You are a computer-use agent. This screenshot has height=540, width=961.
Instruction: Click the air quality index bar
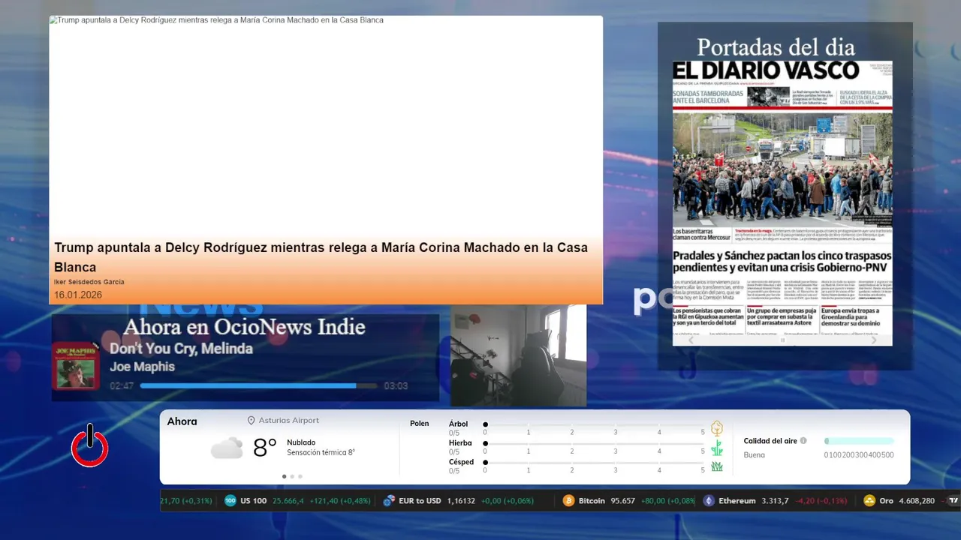(x=859, y=441)
